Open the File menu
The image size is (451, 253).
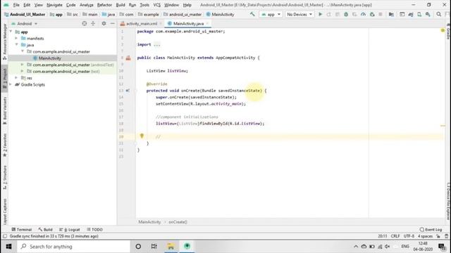(16, 5)
